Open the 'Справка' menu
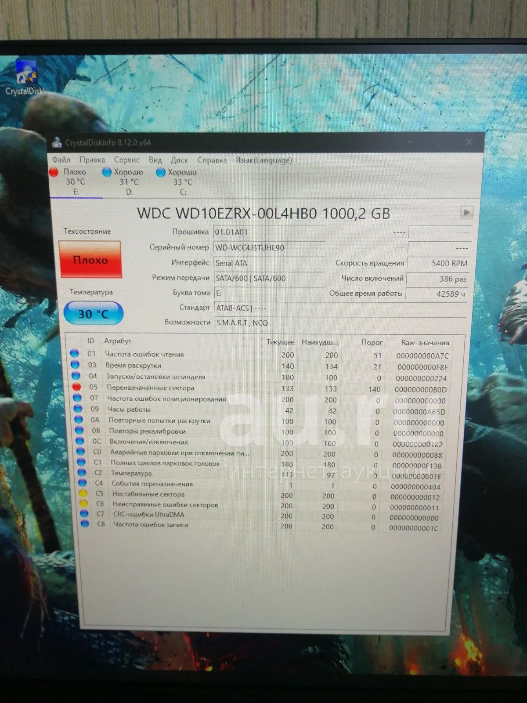The width and height of the screenshot is (527, 703). [x=212, y=160]
